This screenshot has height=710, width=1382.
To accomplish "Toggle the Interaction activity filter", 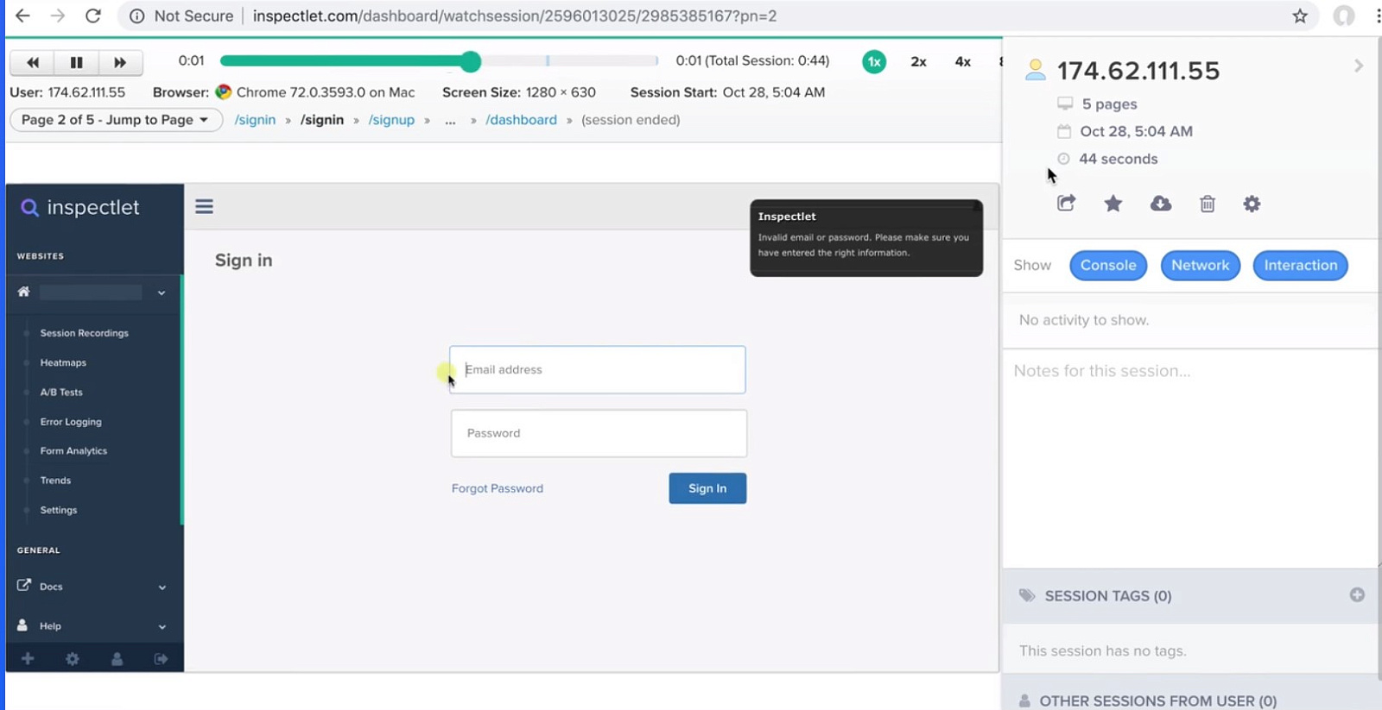I will pos(1300,265).
